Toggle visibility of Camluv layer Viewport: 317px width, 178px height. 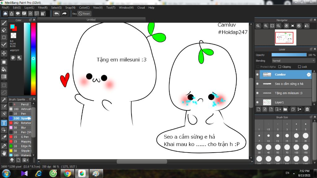point(257,74)
